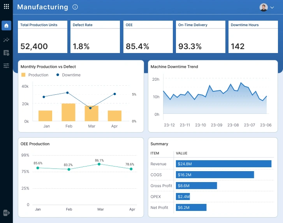Open the app launcher grid icon
The height and width of the screenshot is (223, 283).
[6, 7]
